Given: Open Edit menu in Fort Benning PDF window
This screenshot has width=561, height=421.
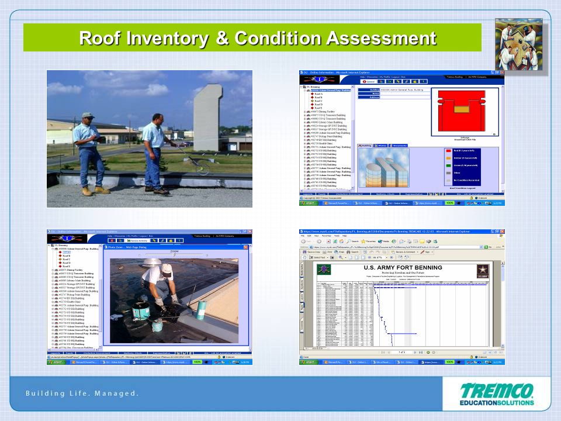Looking at the screenshot, I should [x=310, y=236].
